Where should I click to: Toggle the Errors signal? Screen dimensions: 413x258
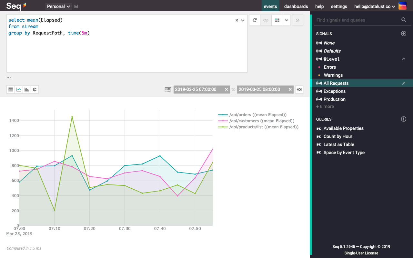(x=330, y=67)
